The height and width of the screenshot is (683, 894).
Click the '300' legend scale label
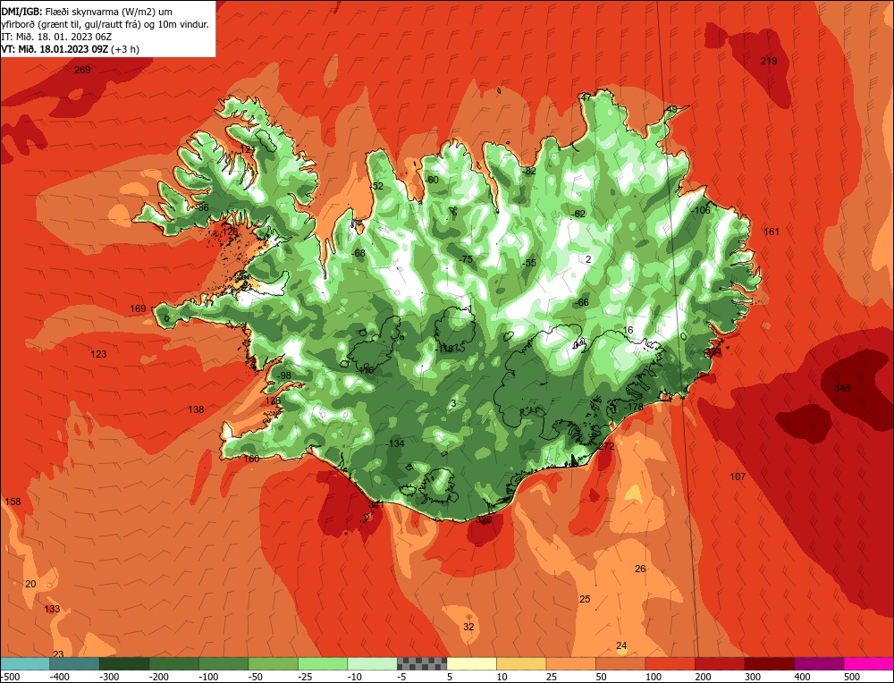tap(753, 677)
